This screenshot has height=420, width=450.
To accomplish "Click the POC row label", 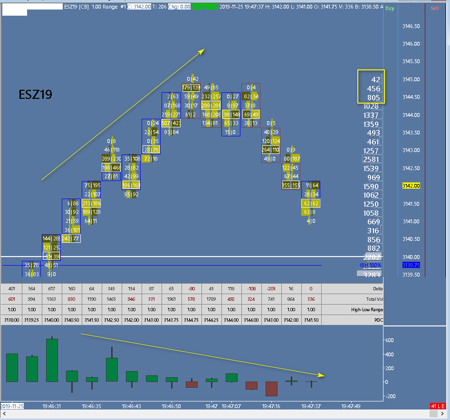I will [x=379, y=320].
